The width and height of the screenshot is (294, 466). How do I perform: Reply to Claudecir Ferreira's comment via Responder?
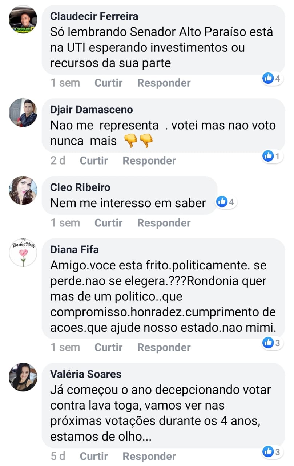164,83
